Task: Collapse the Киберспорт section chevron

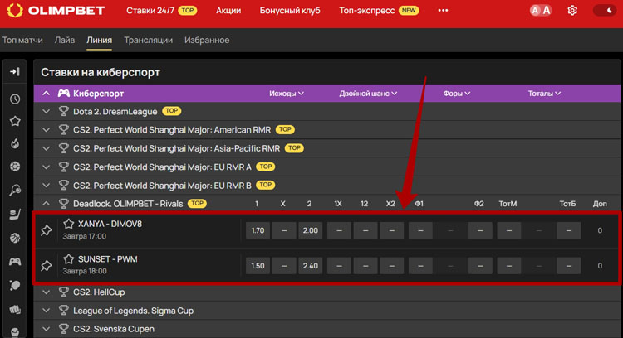Action: [x=46, y=94]
